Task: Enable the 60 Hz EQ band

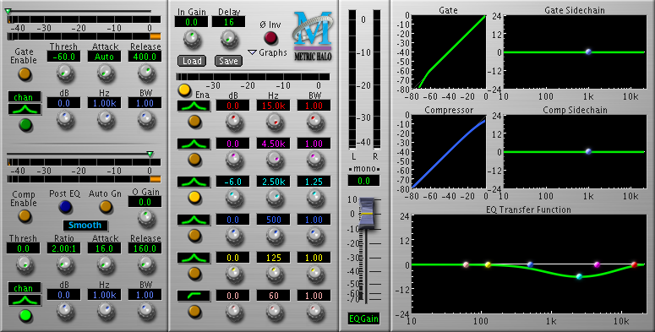Action: click(x=194, y=311)
